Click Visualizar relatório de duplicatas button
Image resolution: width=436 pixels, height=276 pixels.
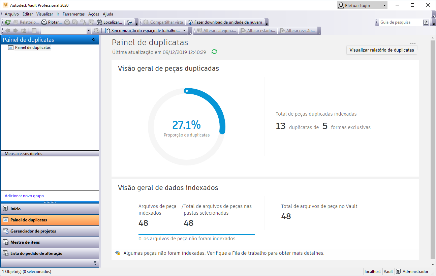(x=382, y=50)
